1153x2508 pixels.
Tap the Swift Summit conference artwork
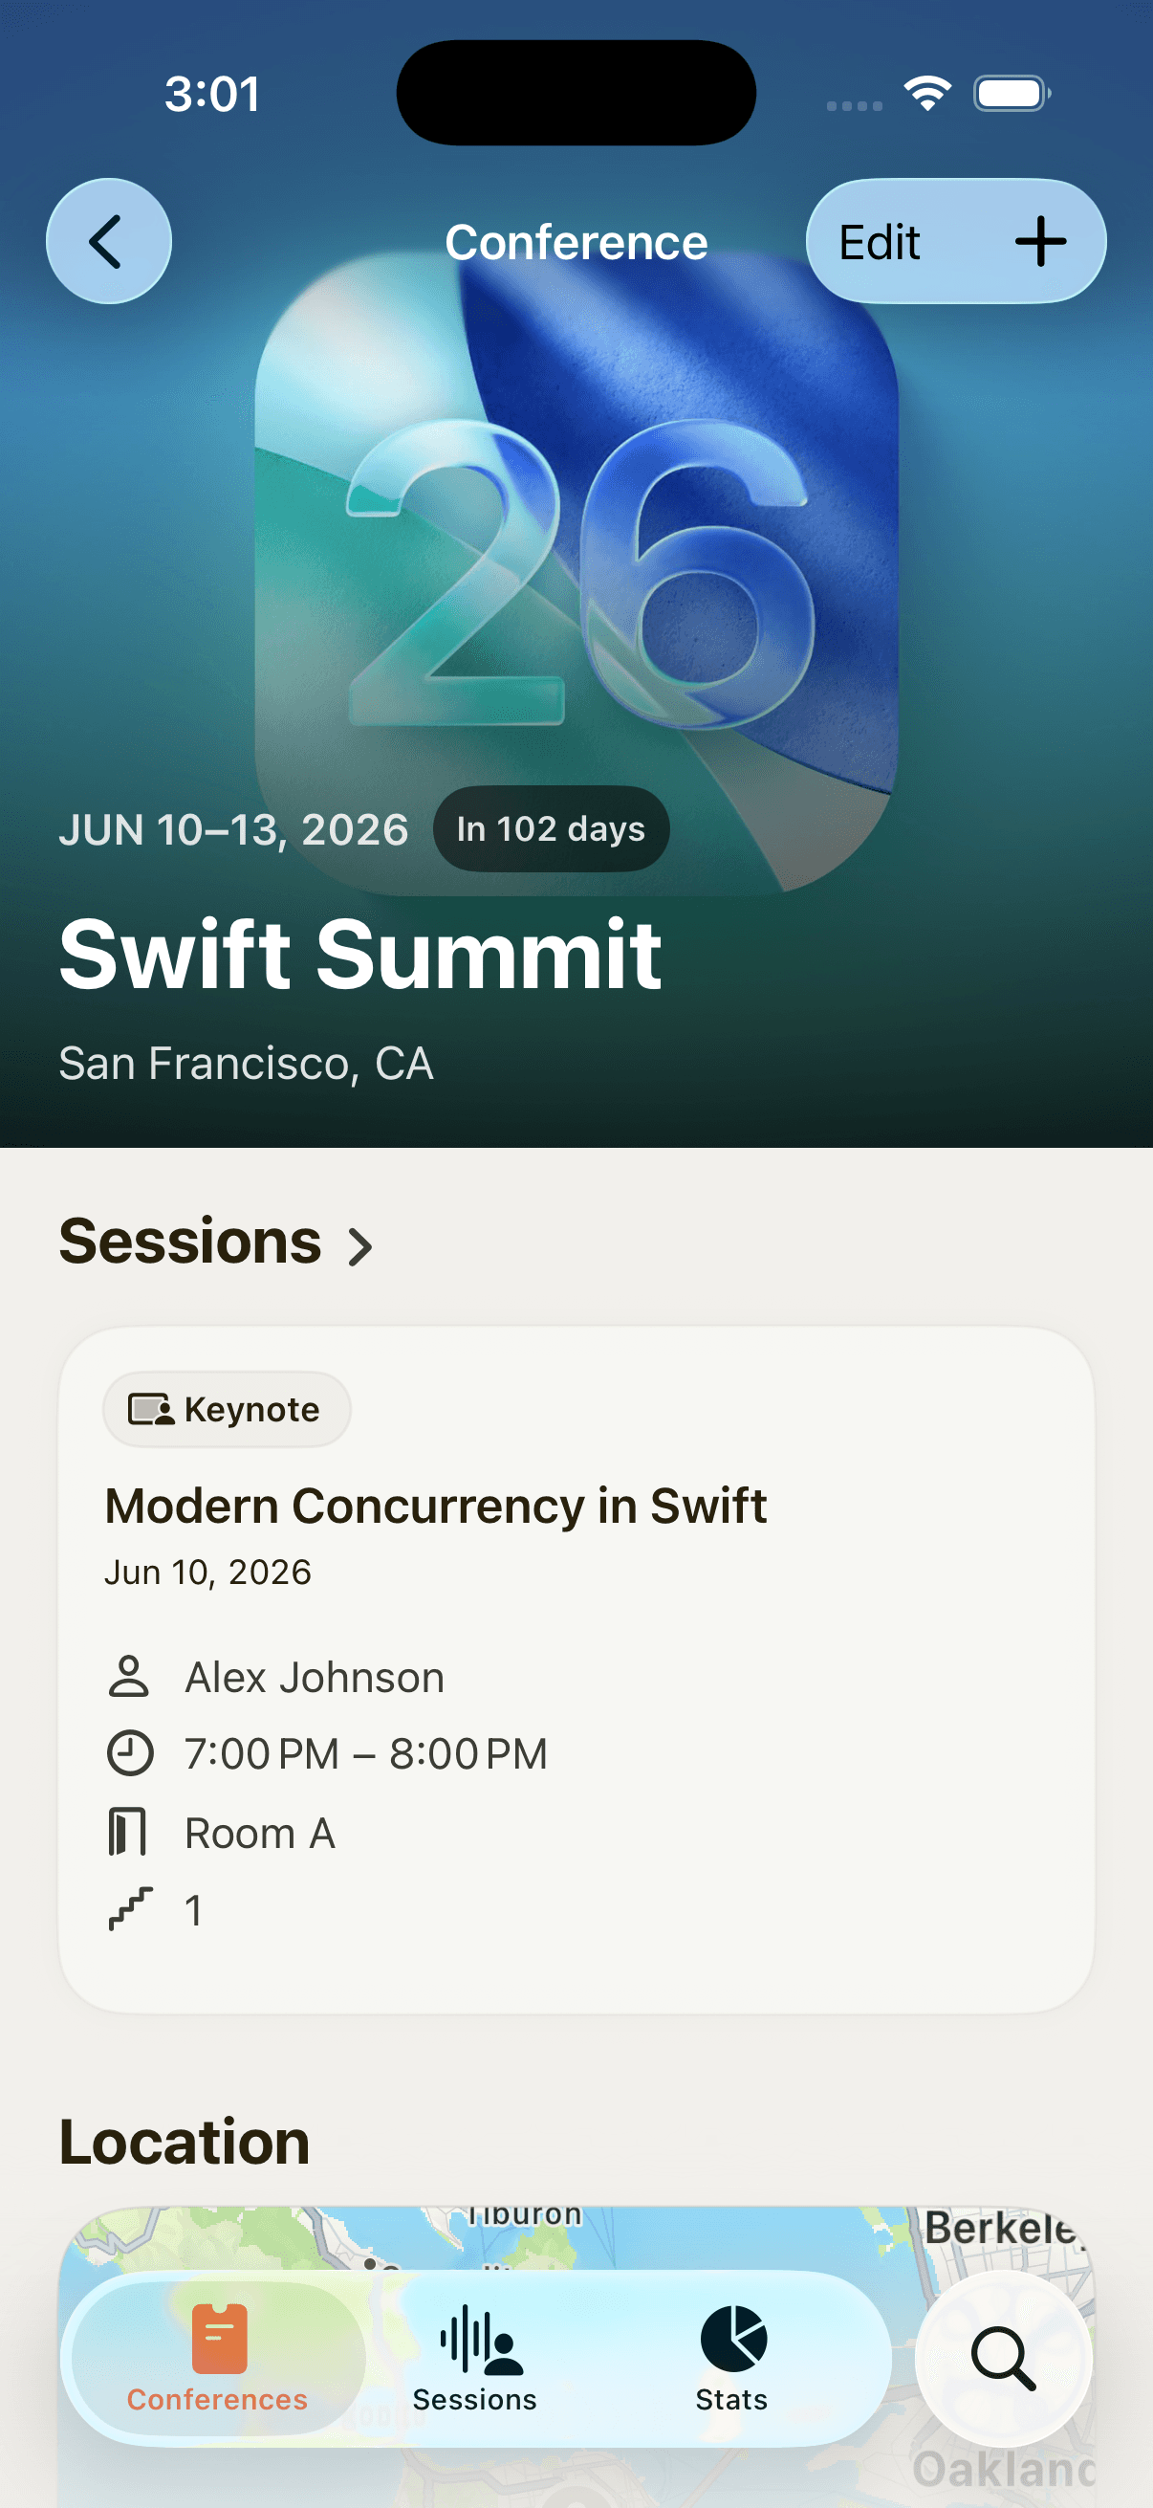tap(576, 545)
